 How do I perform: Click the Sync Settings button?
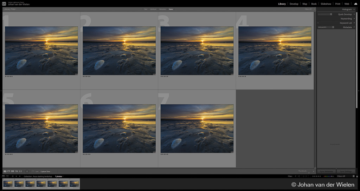coord(346,171)
